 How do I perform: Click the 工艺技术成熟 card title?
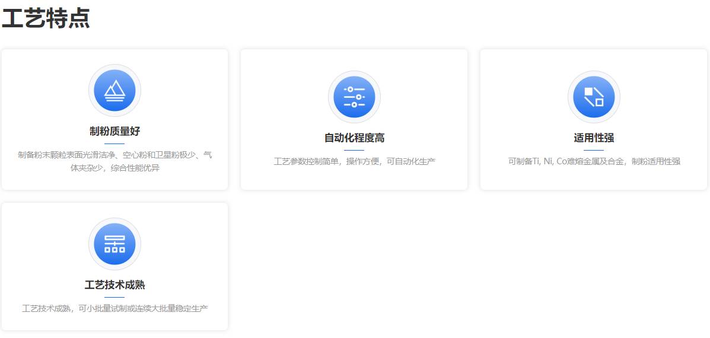(x=114, y=285)
